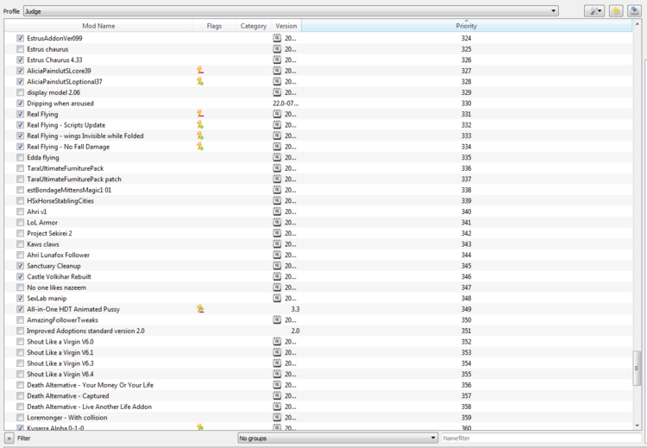Select the Shout Like a Virgin V6.0 row
The width and height of the screenshot is (647, 448).
pos(317,342)
